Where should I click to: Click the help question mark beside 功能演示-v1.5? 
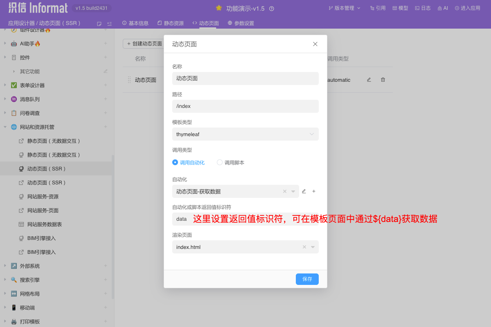coord(271,7)
